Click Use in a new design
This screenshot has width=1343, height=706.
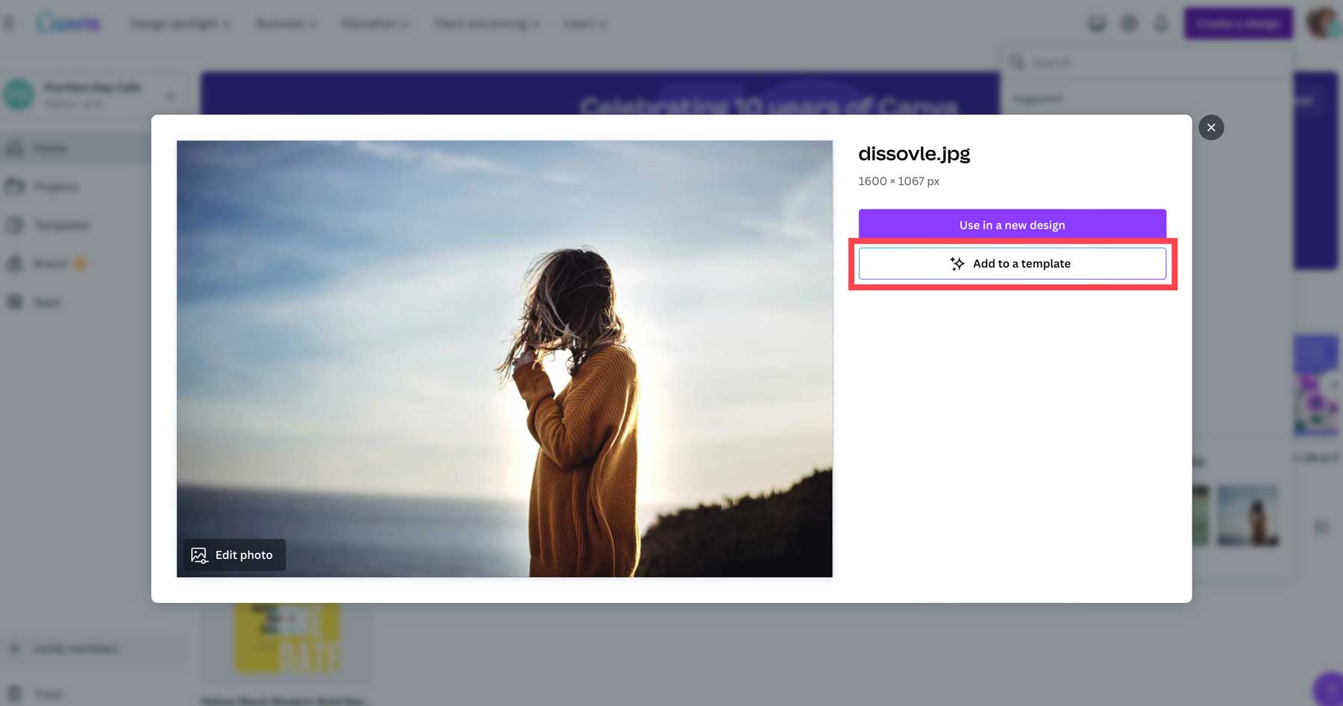point(1012,224)
